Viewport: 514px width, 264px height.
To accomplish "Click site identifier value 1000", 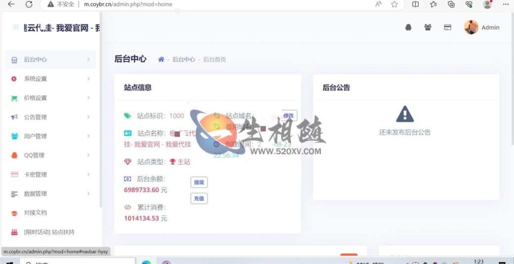I will coord(177,116).
